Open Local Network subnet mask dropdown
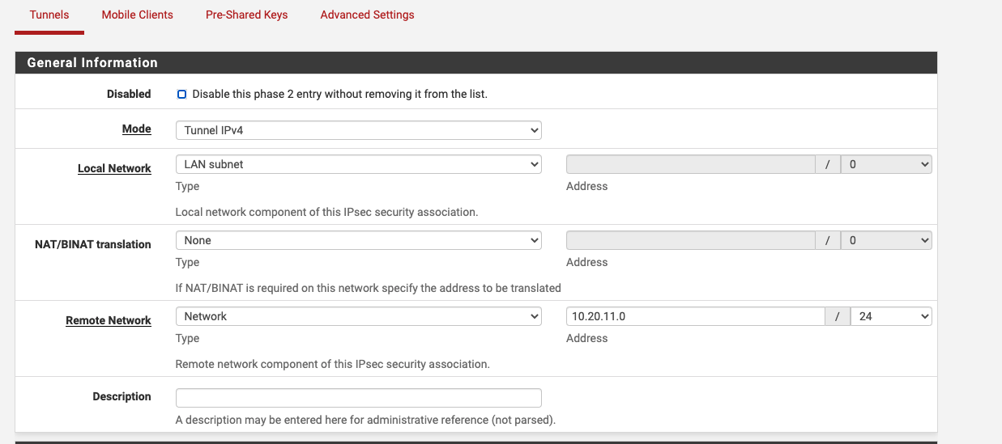Screen dimensions: 1002x444 (x=886, y=164)
